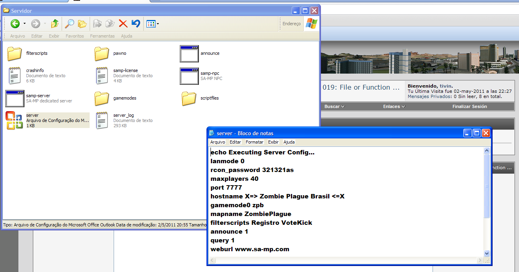Select the server configuration file icon
The image size is (519, 272).
click(15, 120)
